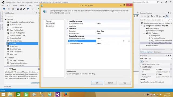Click Save All toolbar icon
This screenshot has width=173, height=97.
point(24,9)
